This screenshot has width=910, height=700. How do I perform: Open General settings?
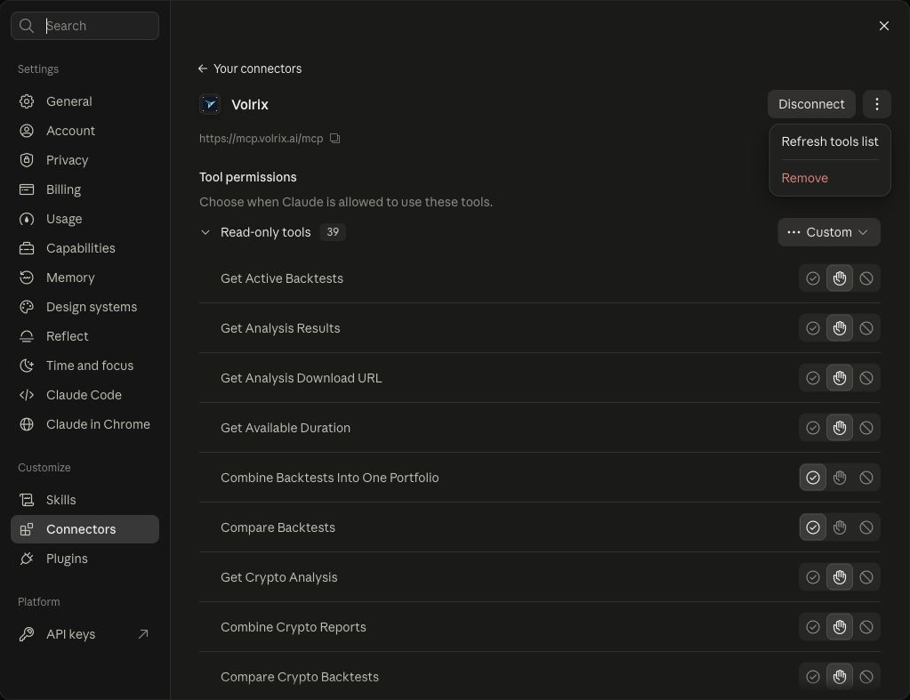[x=85, y=101]
